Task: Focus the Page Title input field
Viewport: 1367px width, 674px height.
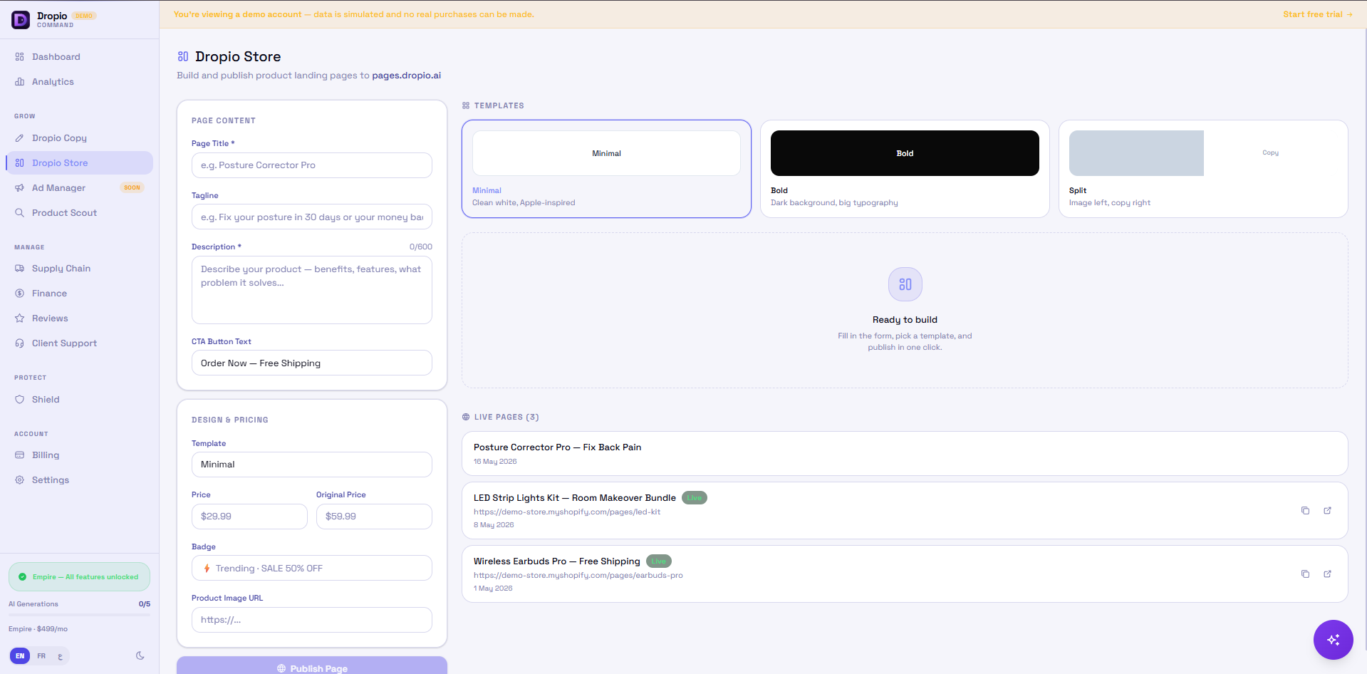Action: 312,165
